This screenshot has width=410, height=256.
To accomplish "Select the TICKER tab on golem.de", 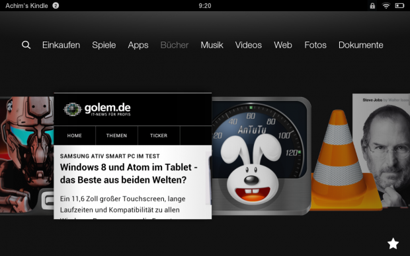I will click(x=159, y=135).
